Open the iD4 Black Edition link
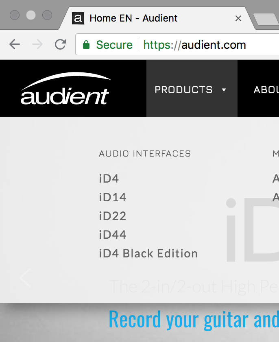The height and width of the screenshot is (342, 279). point(148,253)
